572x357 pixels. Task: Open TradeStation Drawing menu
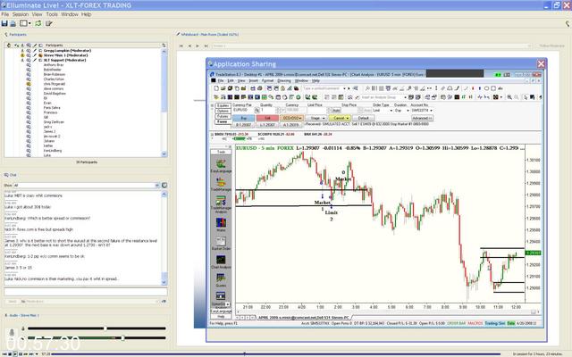pos(284,80)
